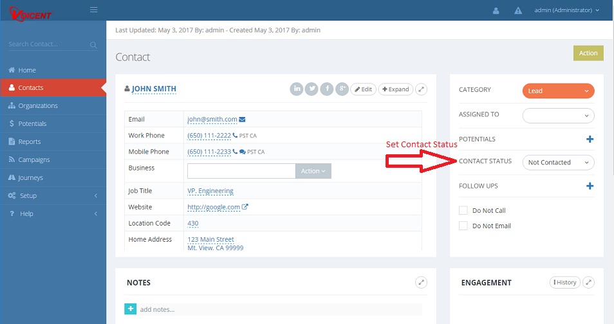Image resolution: width=614 pixels, height=324 pixels.
Task: Click the LinkedIn icon for John Smith
Action: click(296, 89)
